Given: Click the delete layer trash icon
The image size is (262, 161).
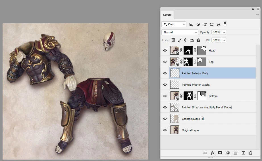Looking at the screenshot, I should click(251, 153).
